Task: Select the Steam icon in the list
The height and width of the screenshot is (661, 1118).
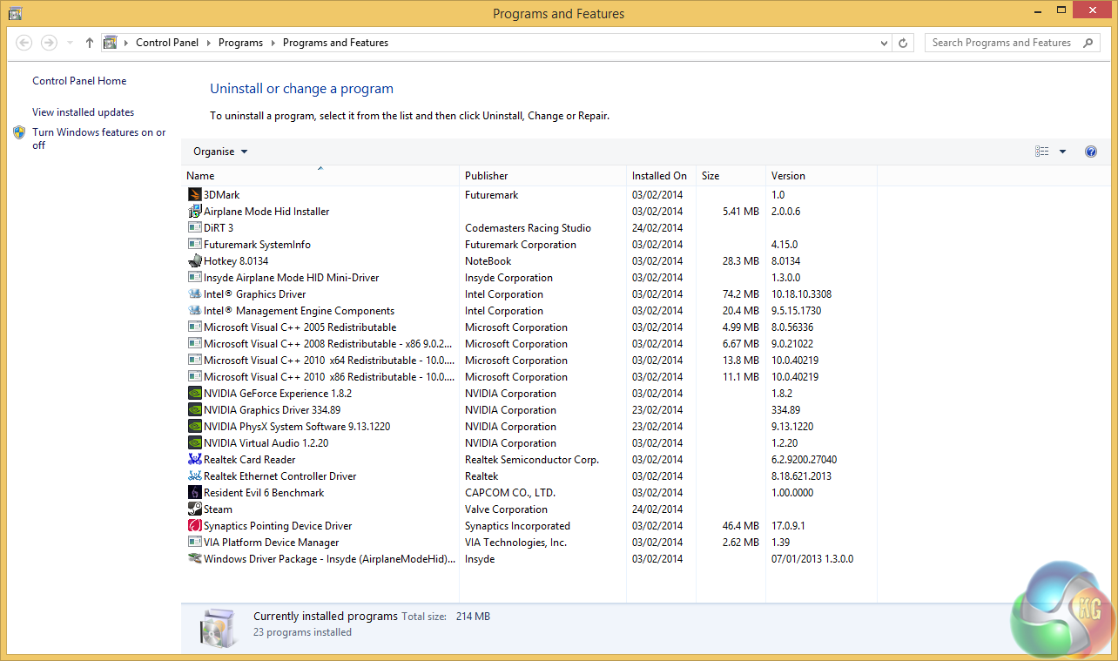Action: (x=195, y=509)
